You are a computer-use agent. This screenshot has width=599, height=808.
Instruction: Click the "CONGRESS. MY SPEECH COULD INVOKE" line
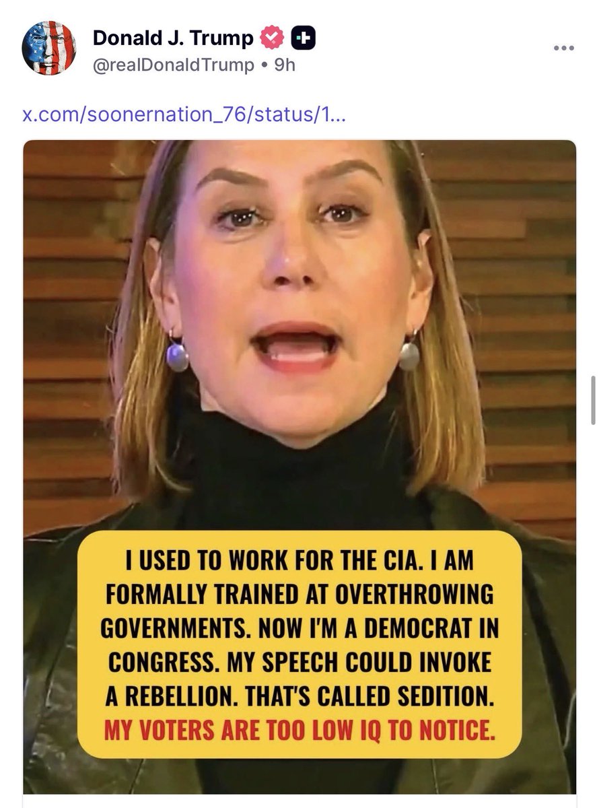[x=299, y=663]
